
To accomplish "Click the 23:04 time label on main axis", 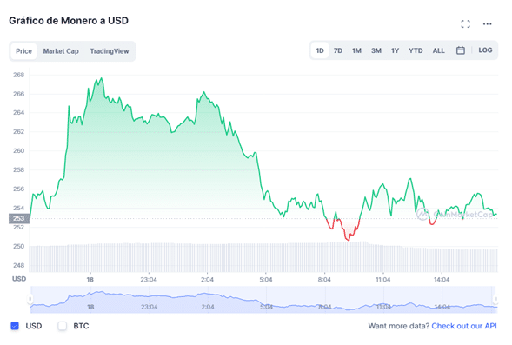I will [149, 280].
